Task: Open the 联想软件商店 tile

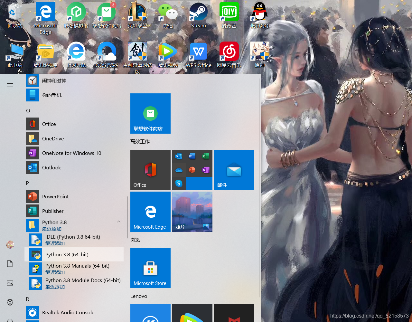Action: pos(150,113)
